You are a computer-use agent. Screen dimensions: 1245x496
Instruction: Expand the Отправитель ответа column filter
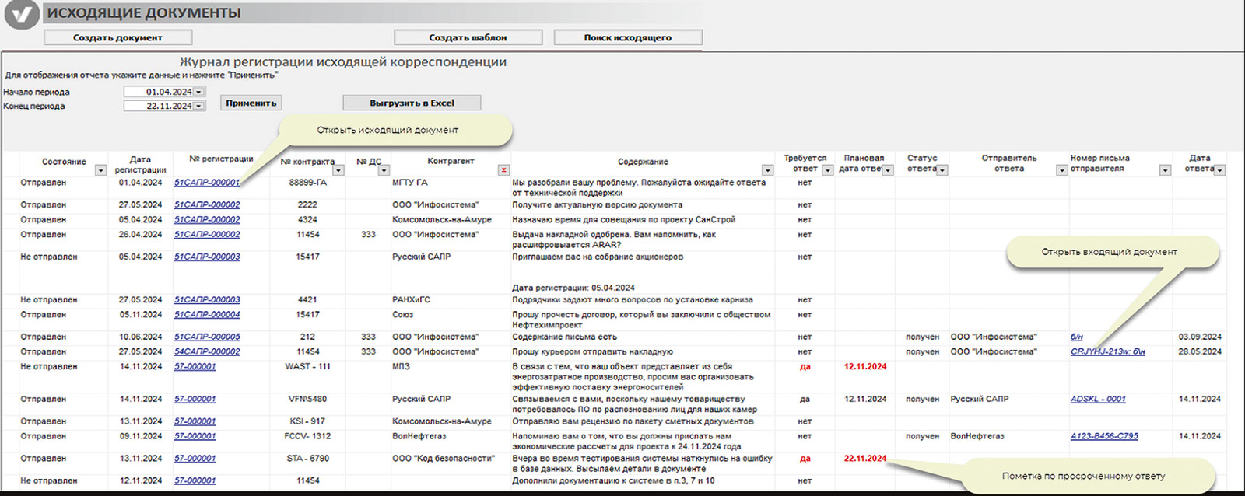point(1061,170)
